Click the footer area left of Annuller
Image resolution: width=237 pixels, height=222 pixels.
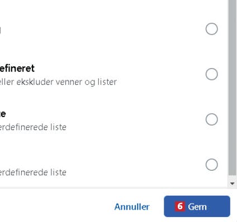(x=56, y=206)
